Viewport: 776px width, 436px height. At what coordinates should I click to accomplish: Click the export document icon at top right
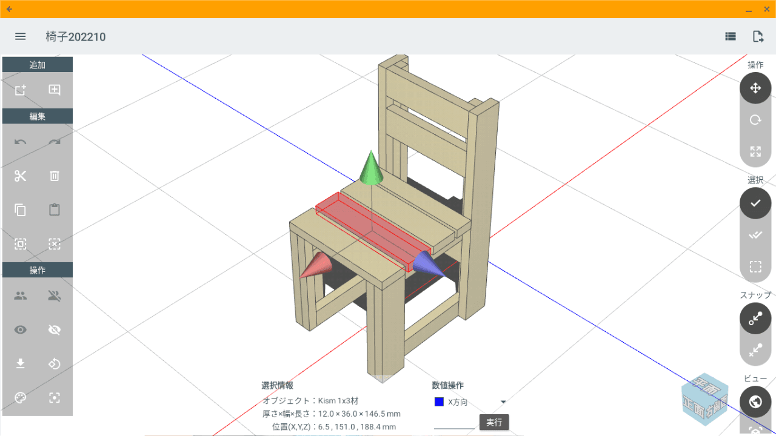(x=758, y=36)
